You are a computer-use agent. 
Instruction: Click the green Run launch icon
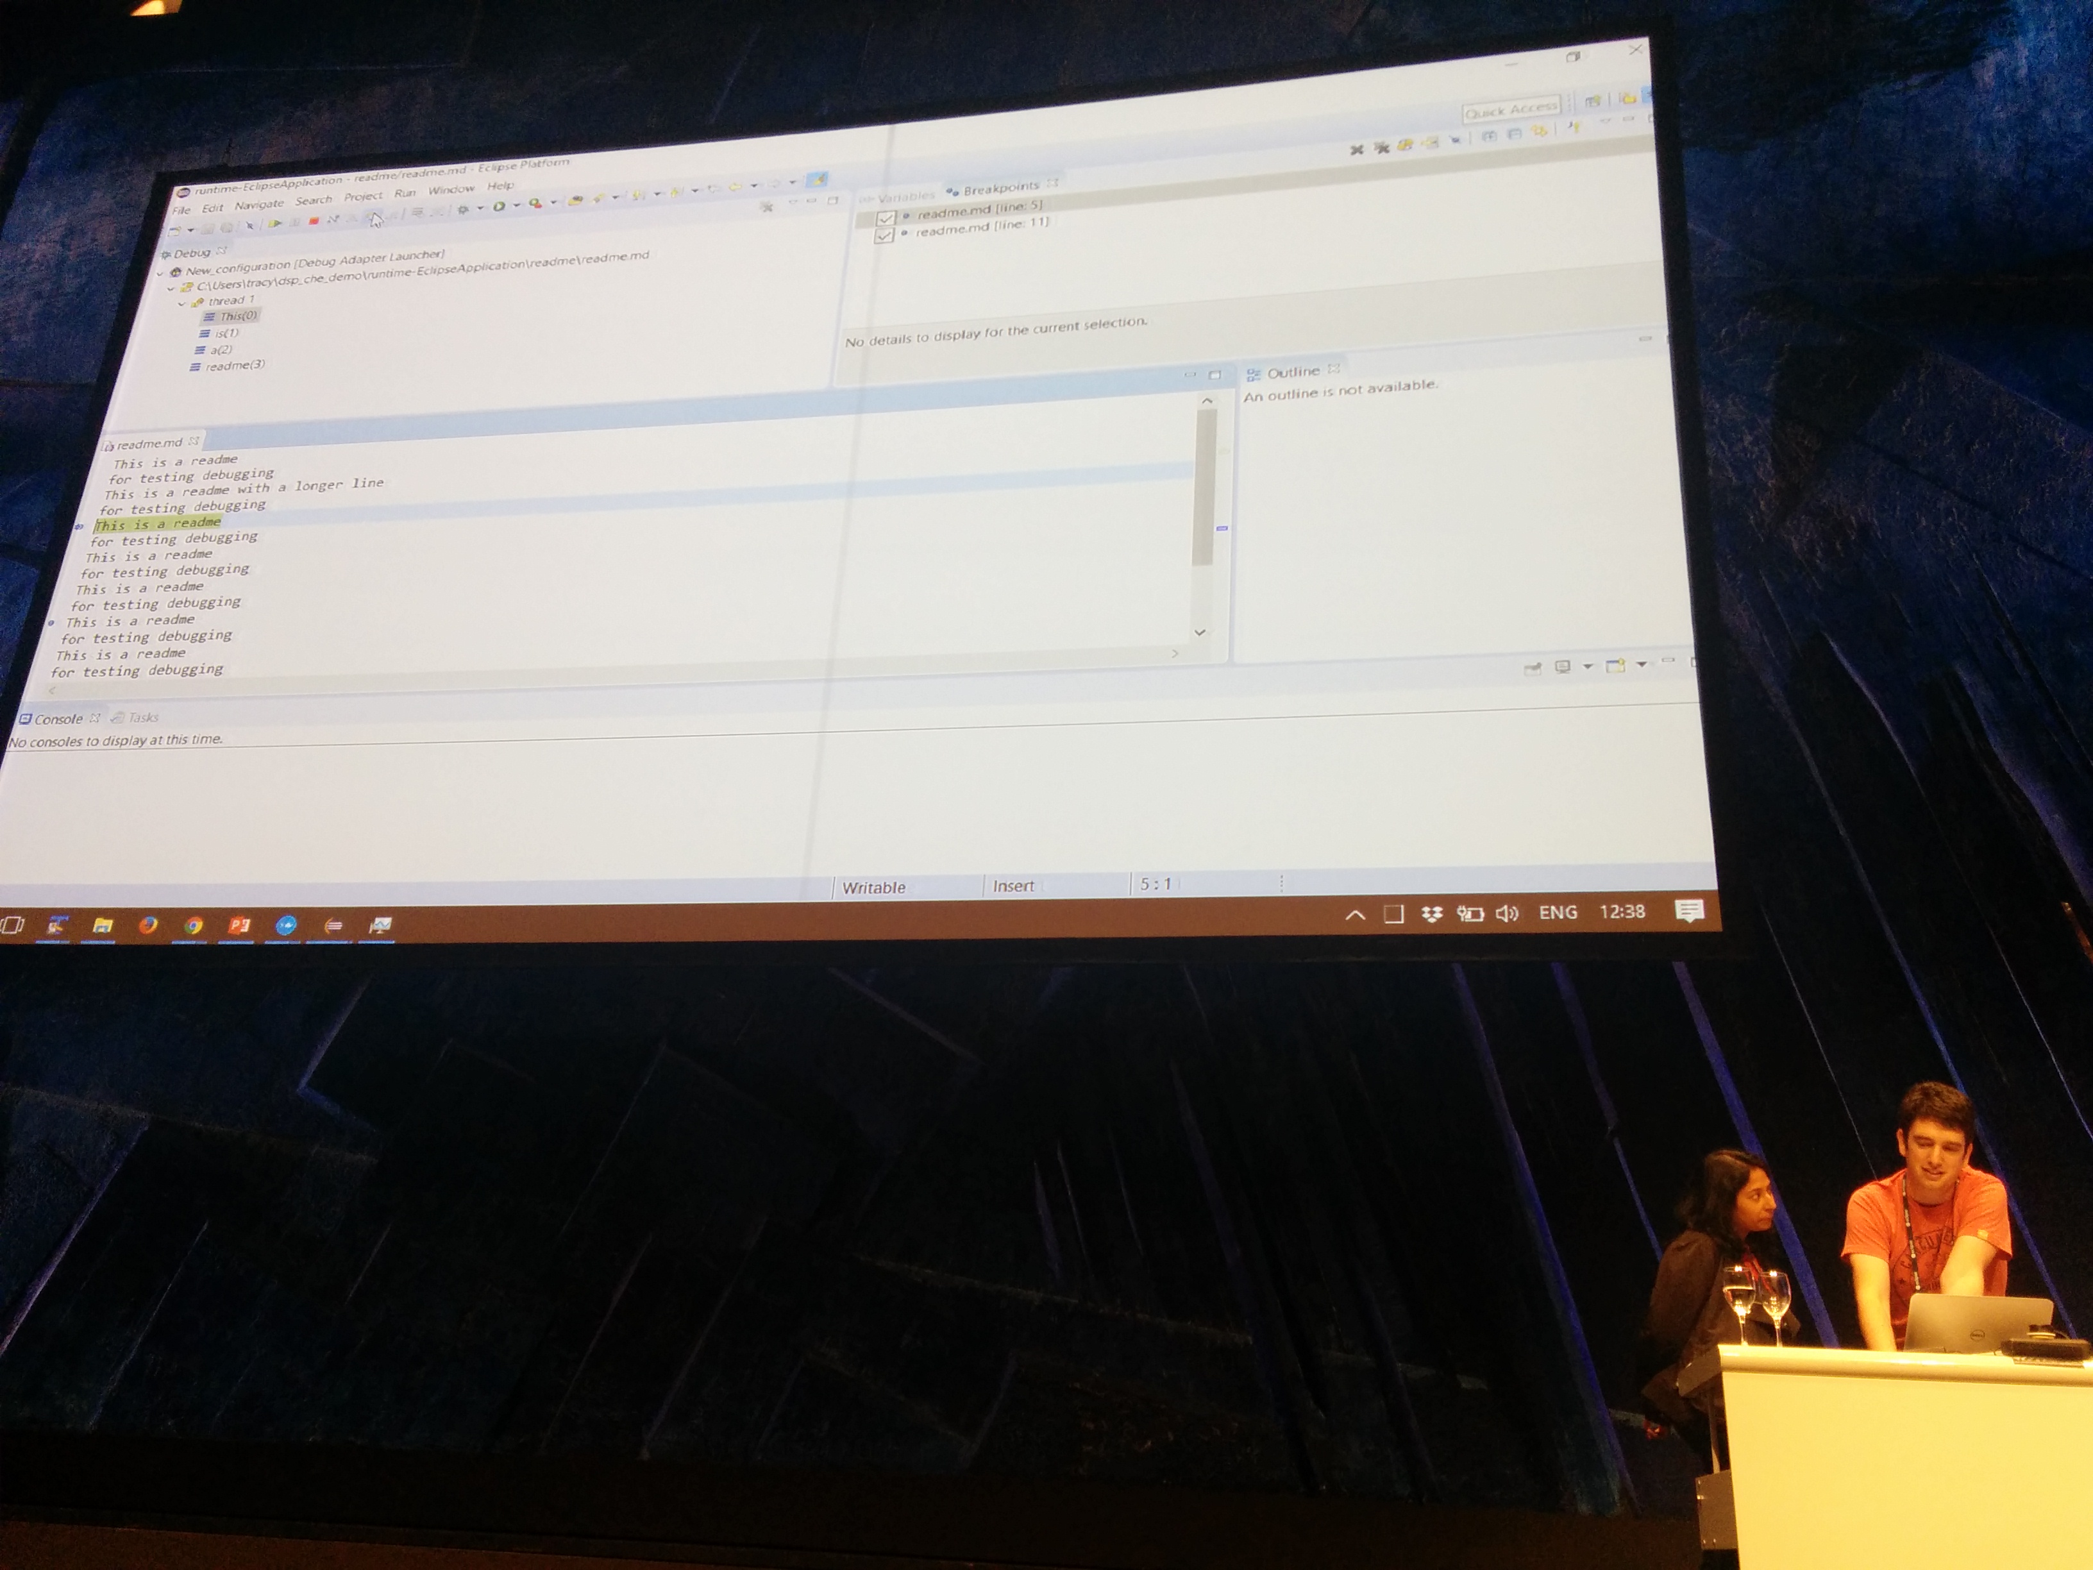[499, 207]
